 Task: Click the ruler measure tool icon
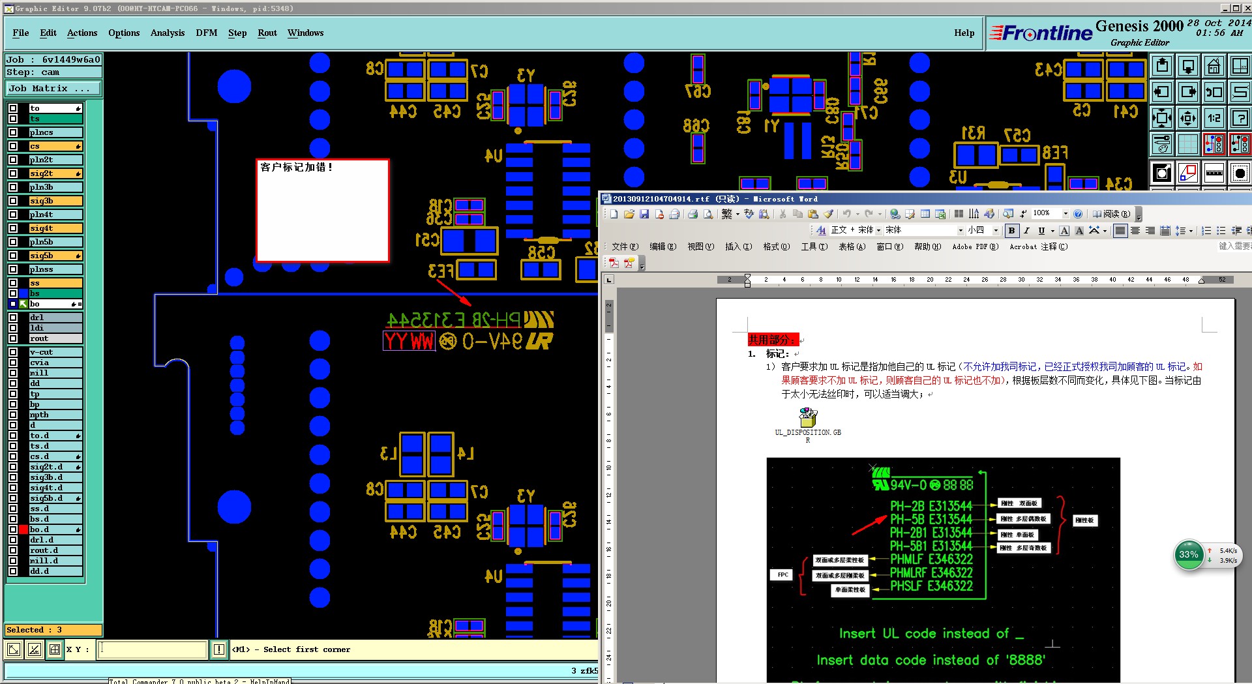(1214, 173)
